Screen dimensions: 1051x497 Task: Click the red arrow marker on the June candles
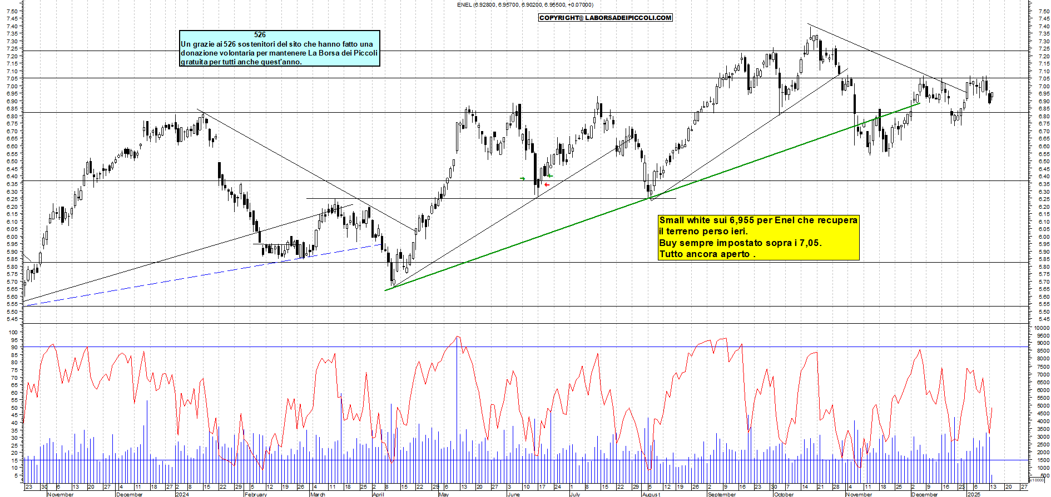pos(547,184)
